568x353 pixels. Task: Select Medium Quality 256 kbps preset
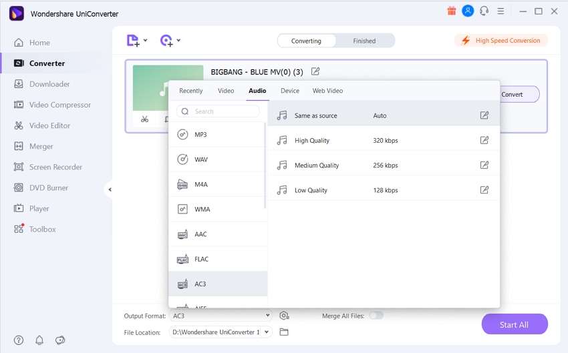click(384, 165)
